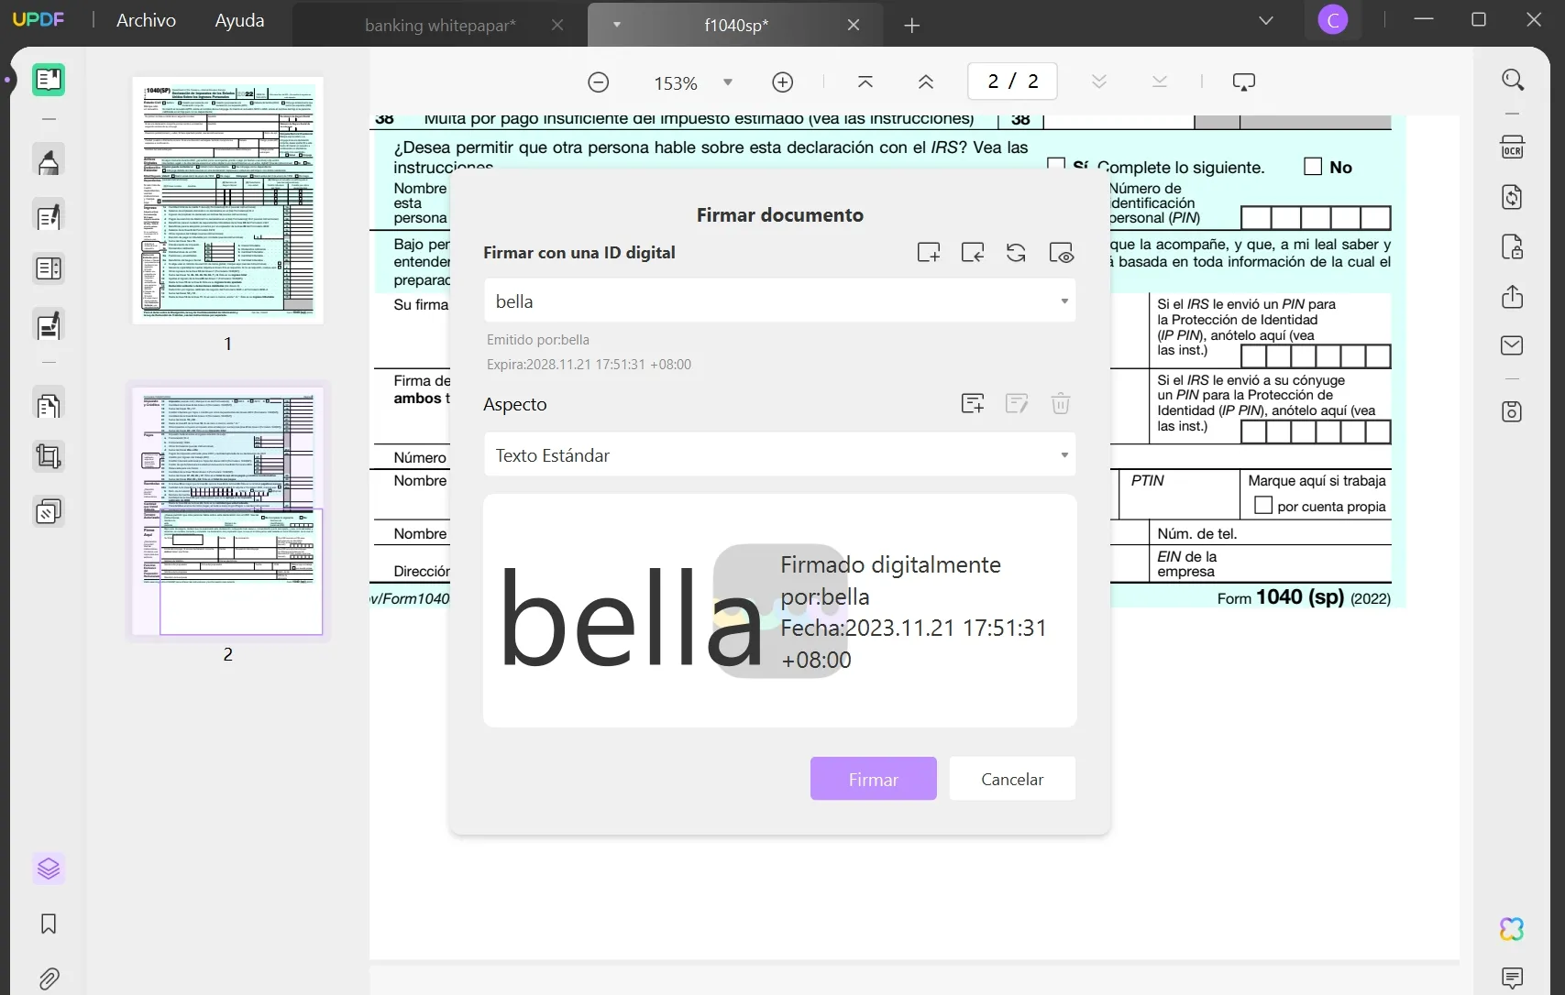Screen dimensions: 1565x995
Task: Open the Batch process tool in left sidebar
Action: (x=49, y=511)
